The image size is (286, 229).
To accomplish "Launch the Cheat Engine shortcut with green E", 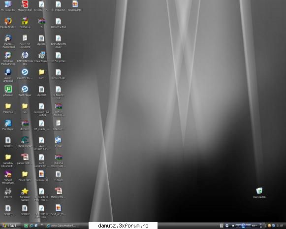I will pyautogui.click(x=25, y=142).
